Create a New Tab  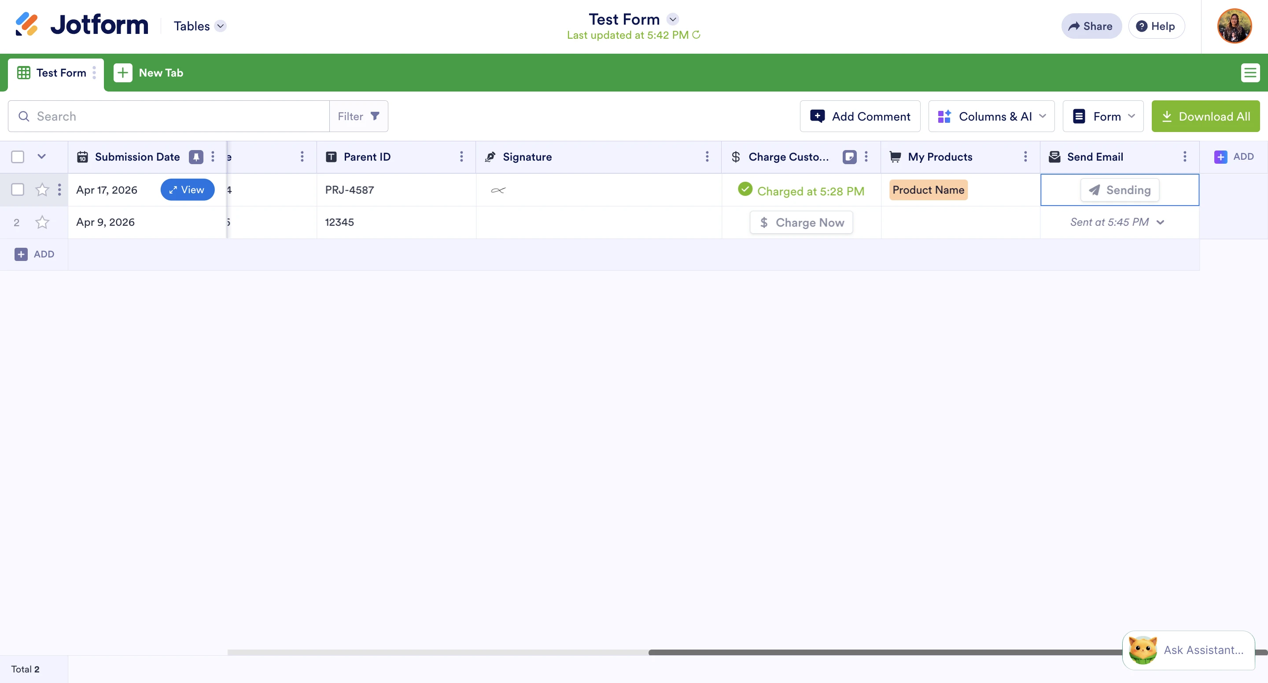pyautogui.click(x=149, y=73)
